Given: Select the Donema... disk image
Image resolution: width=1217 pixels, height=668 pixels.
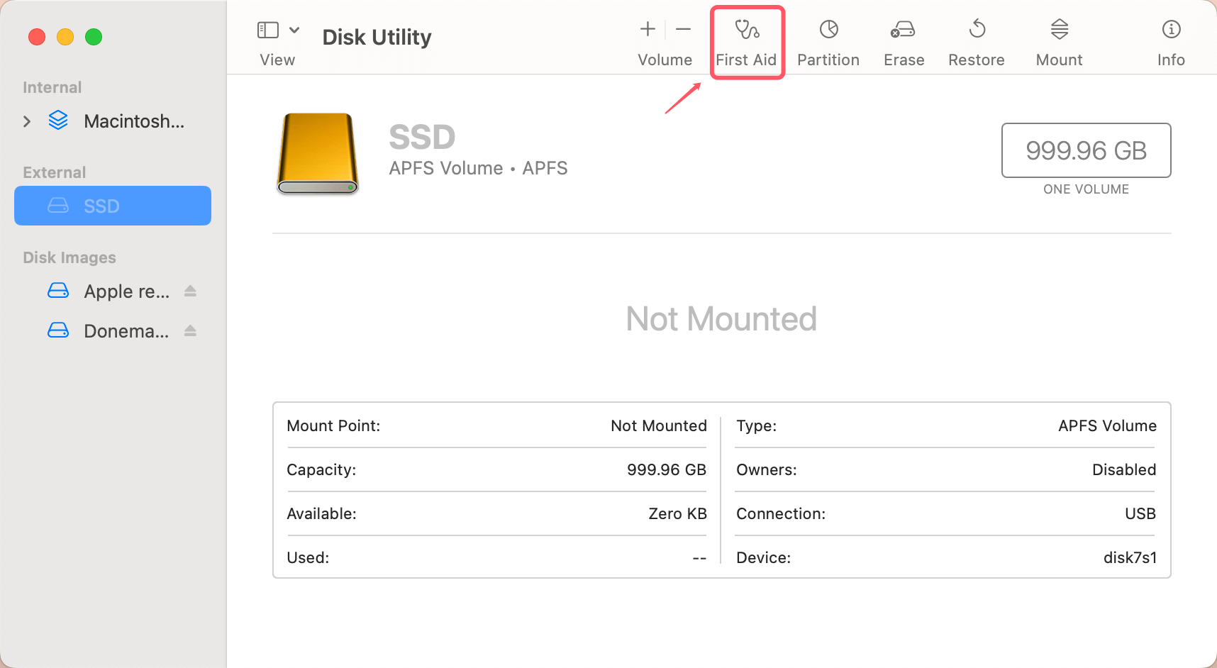Looking at the screenshot, I should 126,331.
